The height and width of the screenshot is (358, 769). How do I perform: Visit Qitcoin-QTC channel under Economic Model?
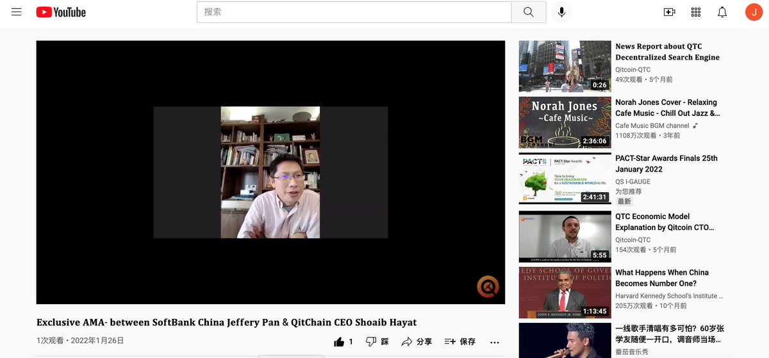[633, 240]
